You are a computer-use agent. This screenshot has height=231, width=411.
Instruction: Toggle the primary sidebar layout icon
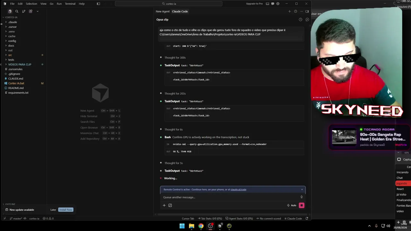click(x=98, y=4)
